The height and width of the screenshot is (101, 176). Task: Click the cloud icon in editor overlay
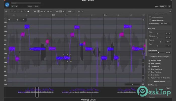tap(9, 20)
